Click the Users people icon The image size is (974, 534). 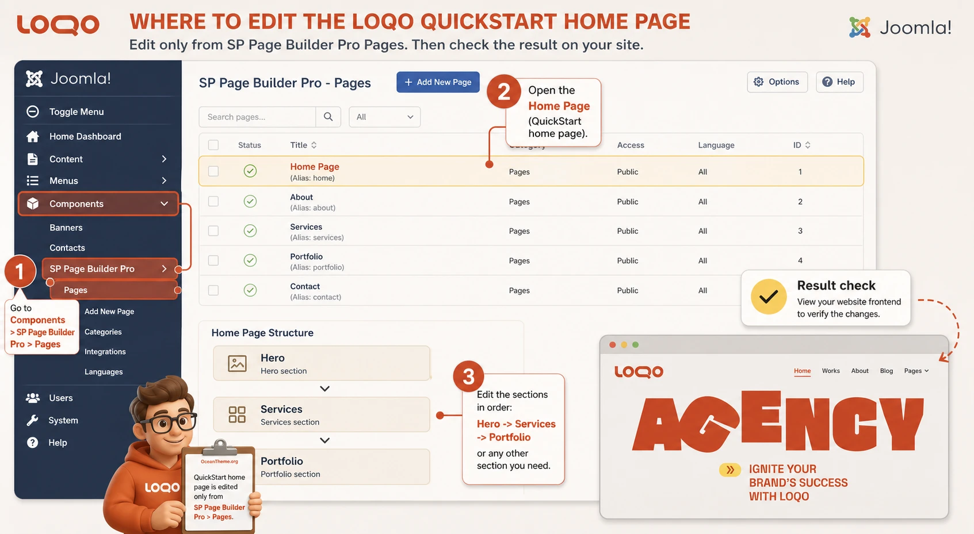pyautogui.click(x=33, y=398)
